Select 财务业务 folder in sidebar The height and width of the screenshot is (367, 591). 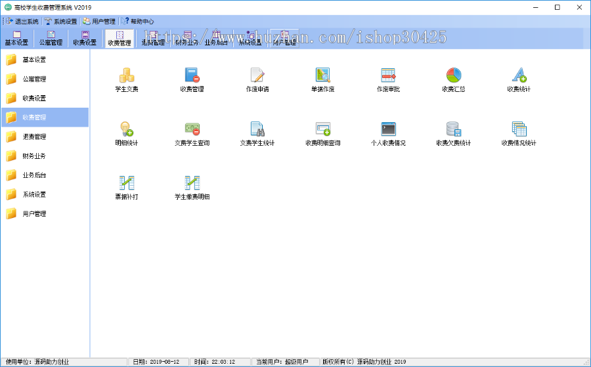coord(45,156)
